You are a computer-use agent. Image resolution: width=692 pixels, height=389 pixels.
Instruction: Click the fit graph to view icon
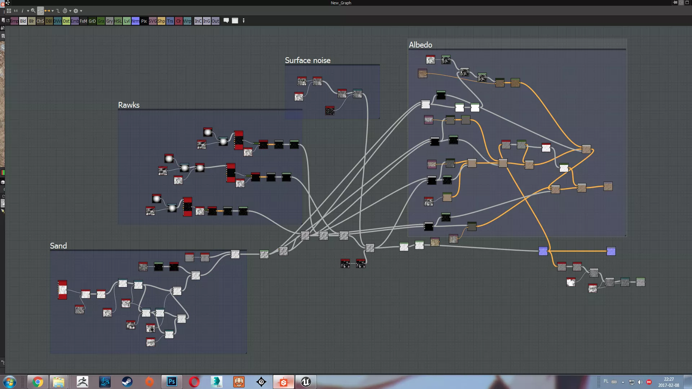pyautogui.click(x=9, y=11)
